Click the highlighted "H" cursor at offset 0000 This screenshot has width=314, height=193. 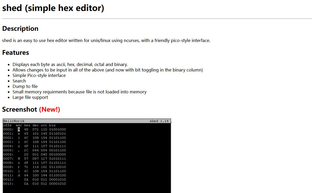pos(19,129)
